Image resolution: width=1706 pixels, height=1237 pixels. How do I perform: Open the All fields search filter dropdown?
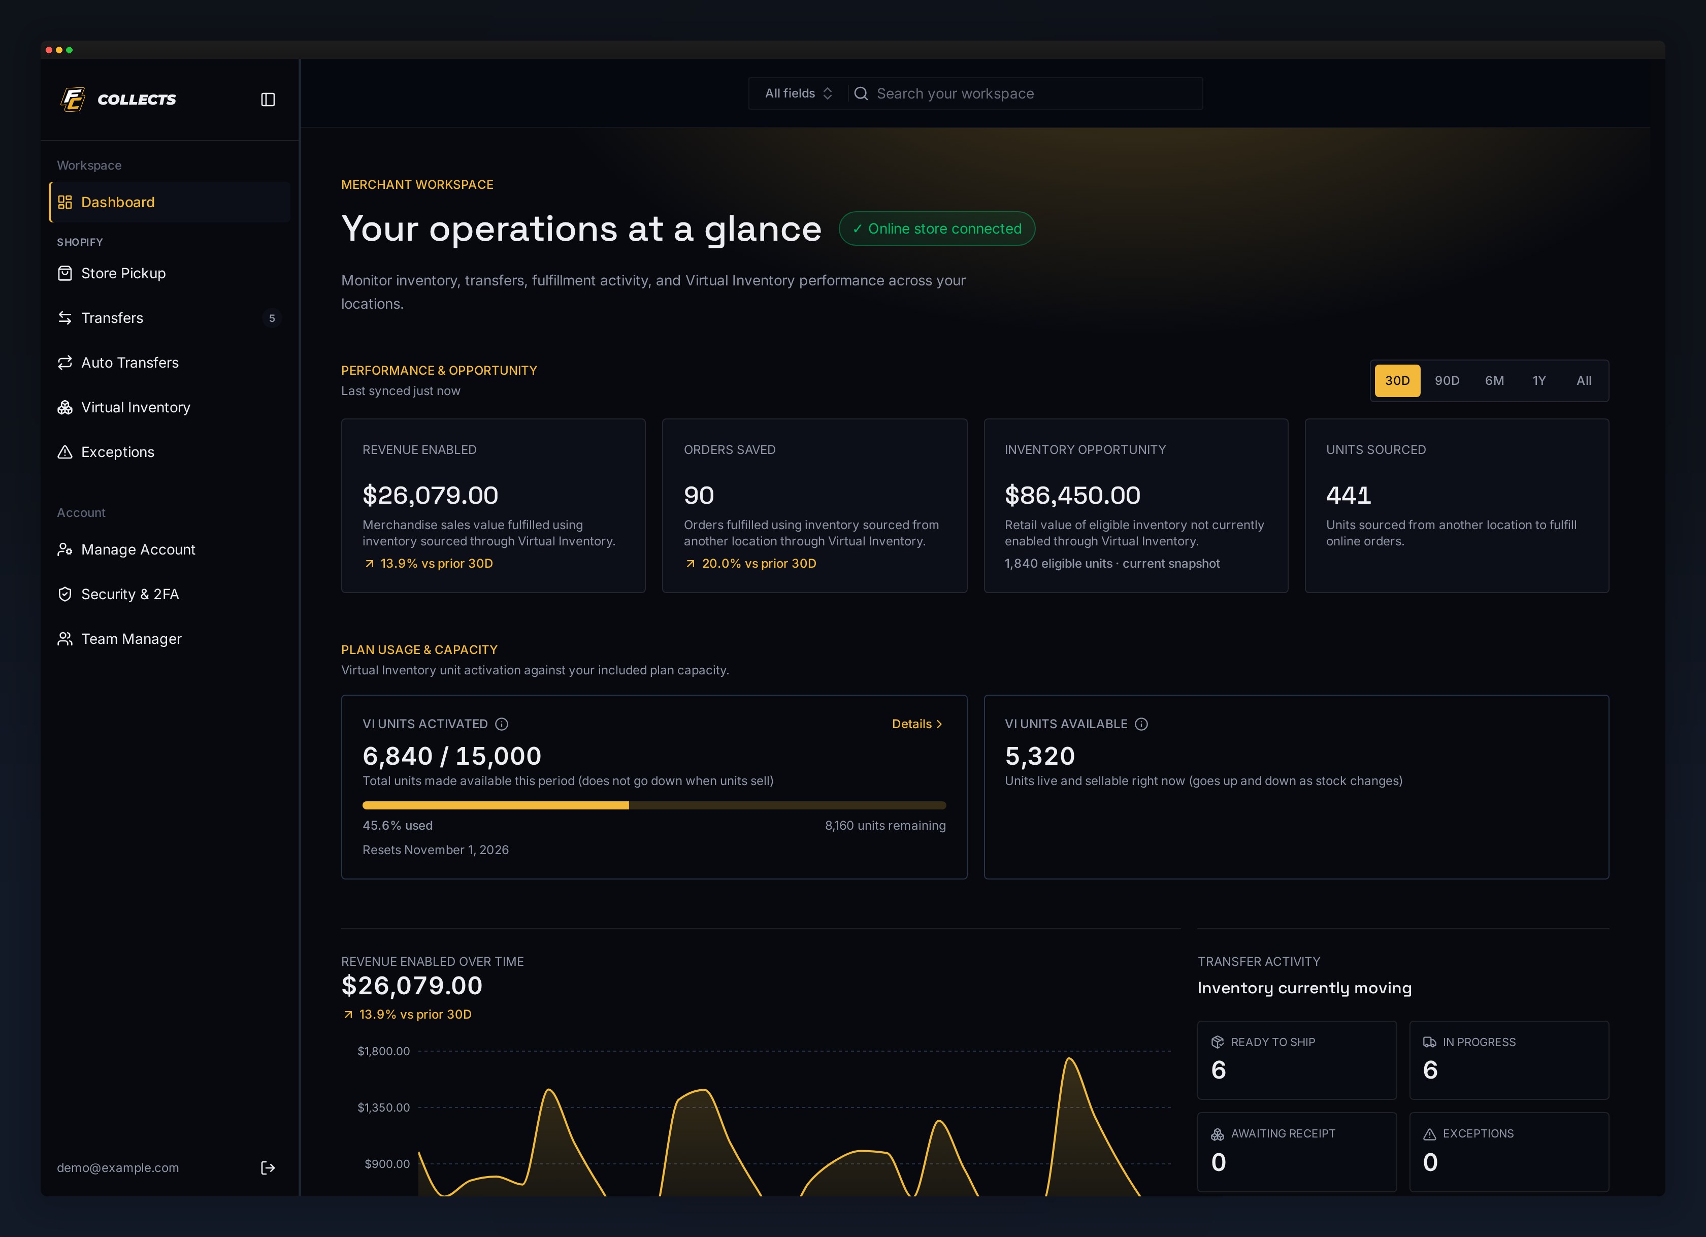pyautogui.click(x=798, y=93)
